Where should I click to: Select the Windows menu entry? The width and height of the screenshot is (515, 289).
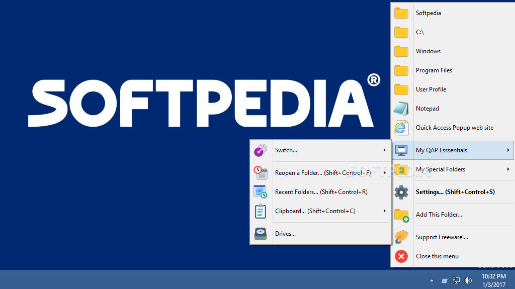tap(453, 51)
